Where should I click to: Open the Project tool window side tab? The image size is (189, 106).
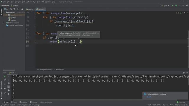tap(1, 11)
